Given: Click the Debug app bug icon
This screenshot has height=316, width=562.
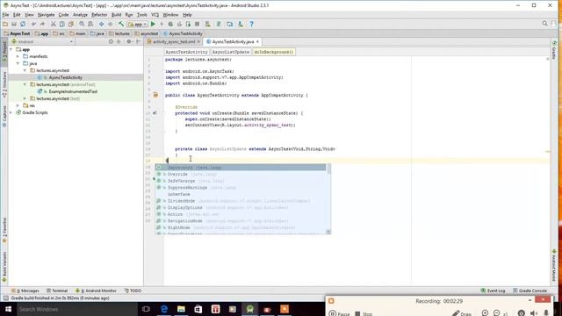Looking at the screenshot, I should (170, 24).
